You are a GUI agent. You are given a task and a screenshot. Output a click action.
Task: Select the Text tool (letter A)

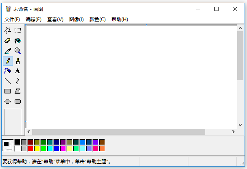click(17, 71)
